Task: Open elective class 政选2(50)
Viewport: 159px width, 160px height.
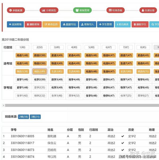Action: pyautogui.click(x=40, y=55)
